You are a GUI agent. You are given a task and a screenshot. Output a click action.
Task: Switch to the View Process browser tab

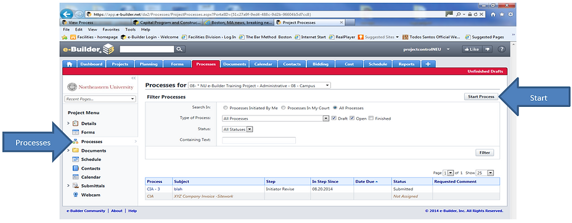pyautogui.click(x=96, y=23)
